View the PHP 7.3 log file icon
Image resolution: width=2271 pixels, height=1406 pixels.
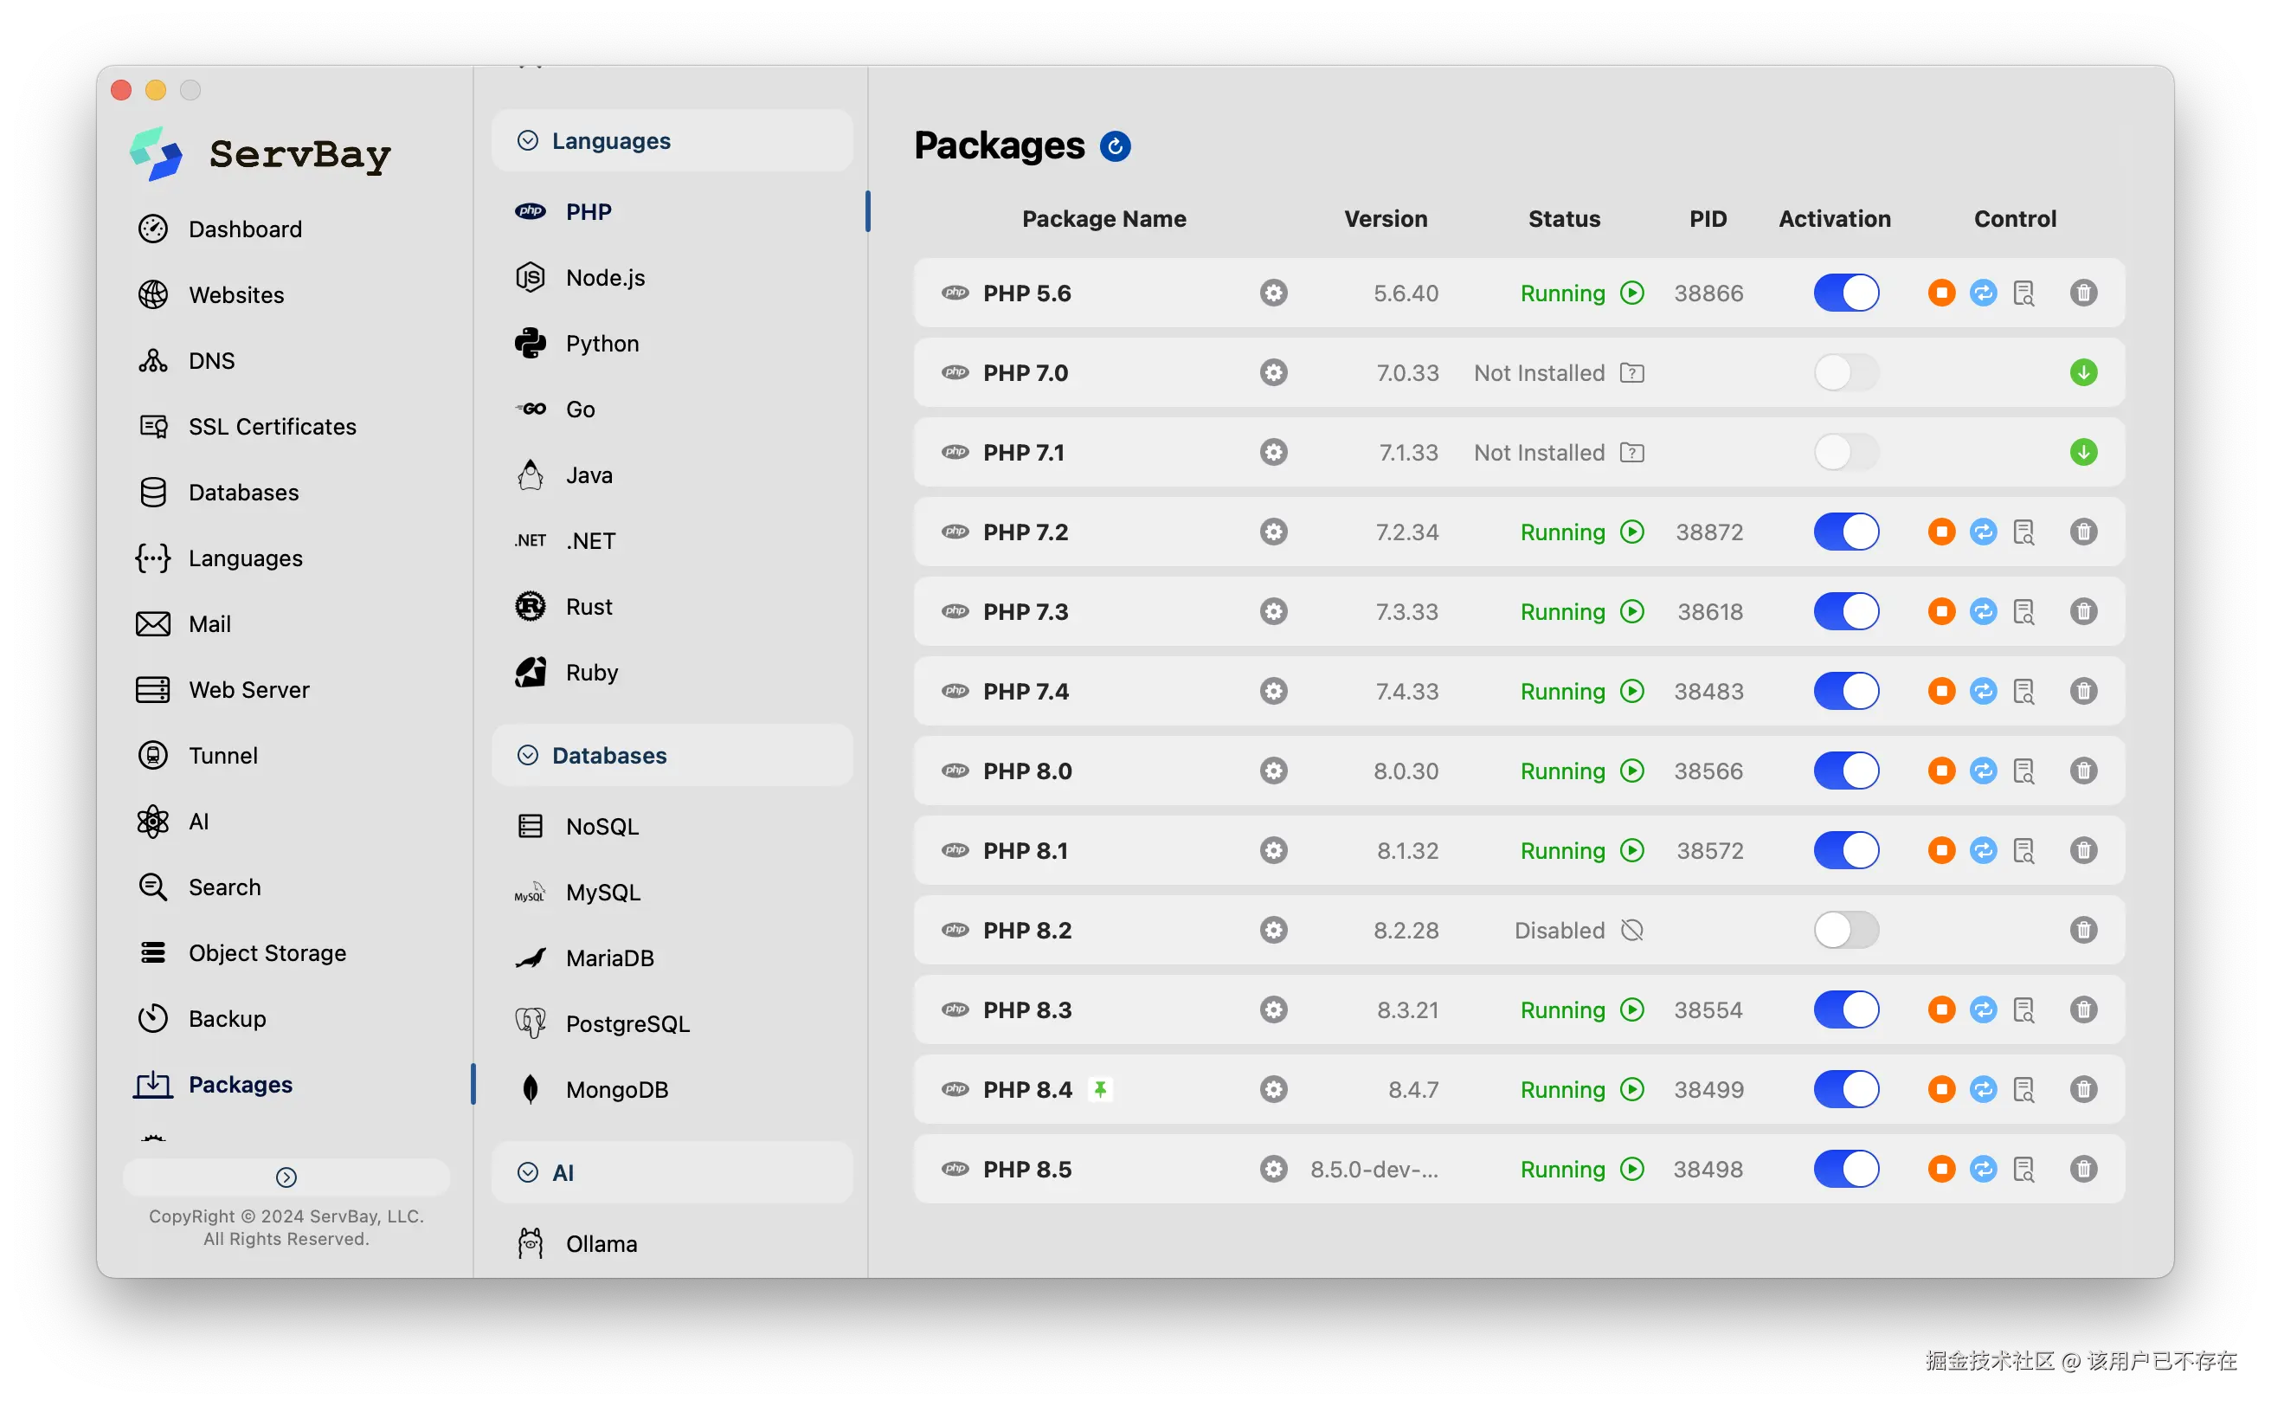[x=2023, y=612]
